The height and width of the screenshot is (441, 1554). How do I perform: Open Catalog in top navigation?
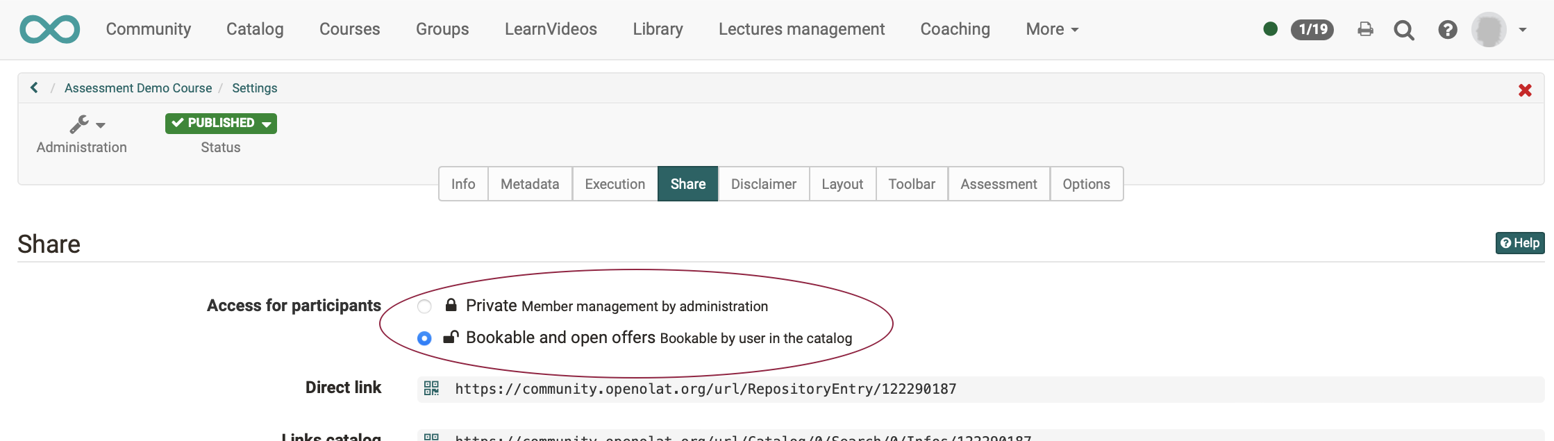pyautogui.click(x=255, y=29)
